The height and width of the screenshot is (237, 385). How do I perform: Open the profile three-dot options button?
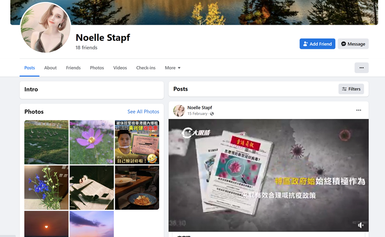coord(362,68)
